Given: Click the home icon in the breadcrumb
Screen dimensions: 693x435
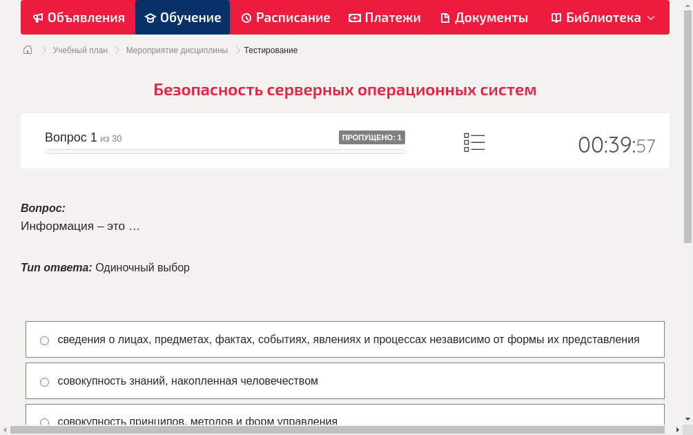Looking at the screenshot, I should click(x=27, y=50).
